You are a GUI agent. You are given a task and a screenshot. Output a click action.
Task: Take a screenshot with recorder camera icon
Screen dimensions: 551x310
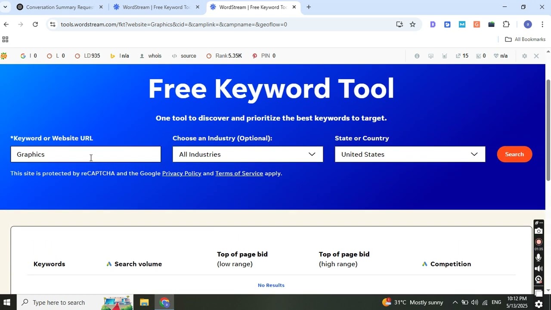539,231
